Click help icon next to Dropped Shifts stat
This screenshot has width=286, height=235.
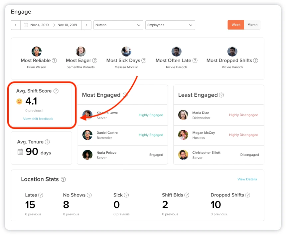247,195
